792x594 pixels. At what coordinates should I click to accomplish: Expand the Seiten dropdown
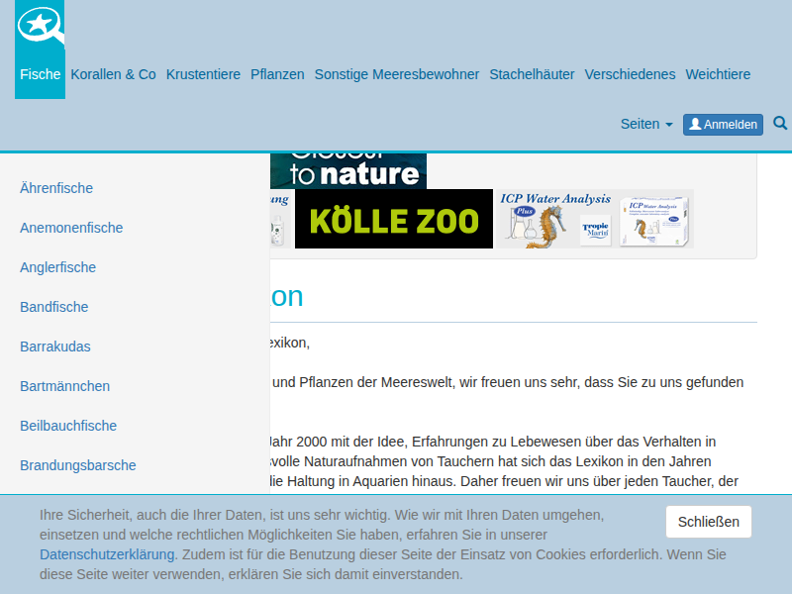click(x=645, y=125)
